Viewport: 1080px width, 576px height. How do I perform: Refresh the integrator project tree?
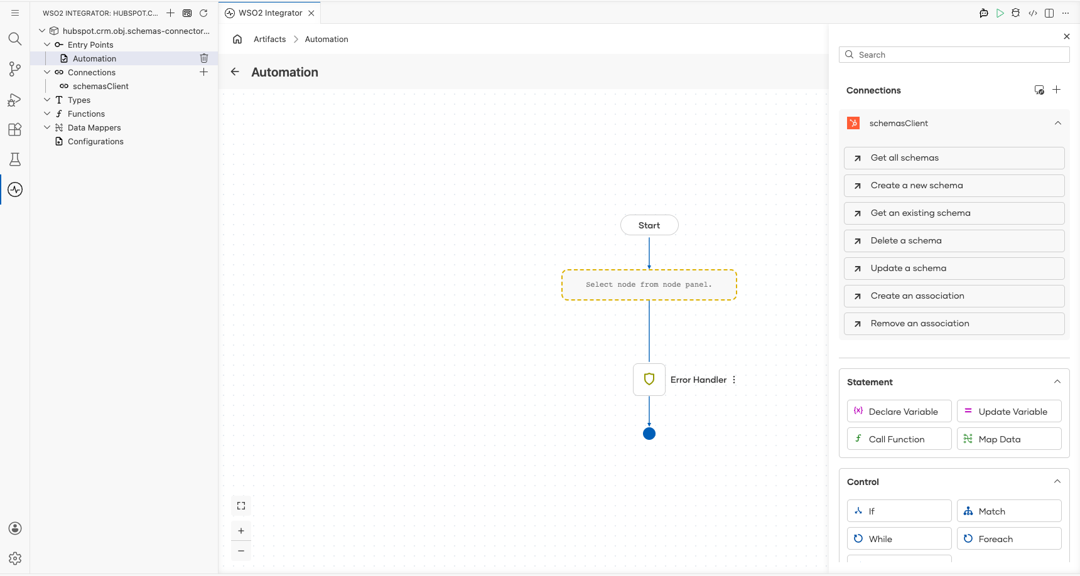[203, 13]
